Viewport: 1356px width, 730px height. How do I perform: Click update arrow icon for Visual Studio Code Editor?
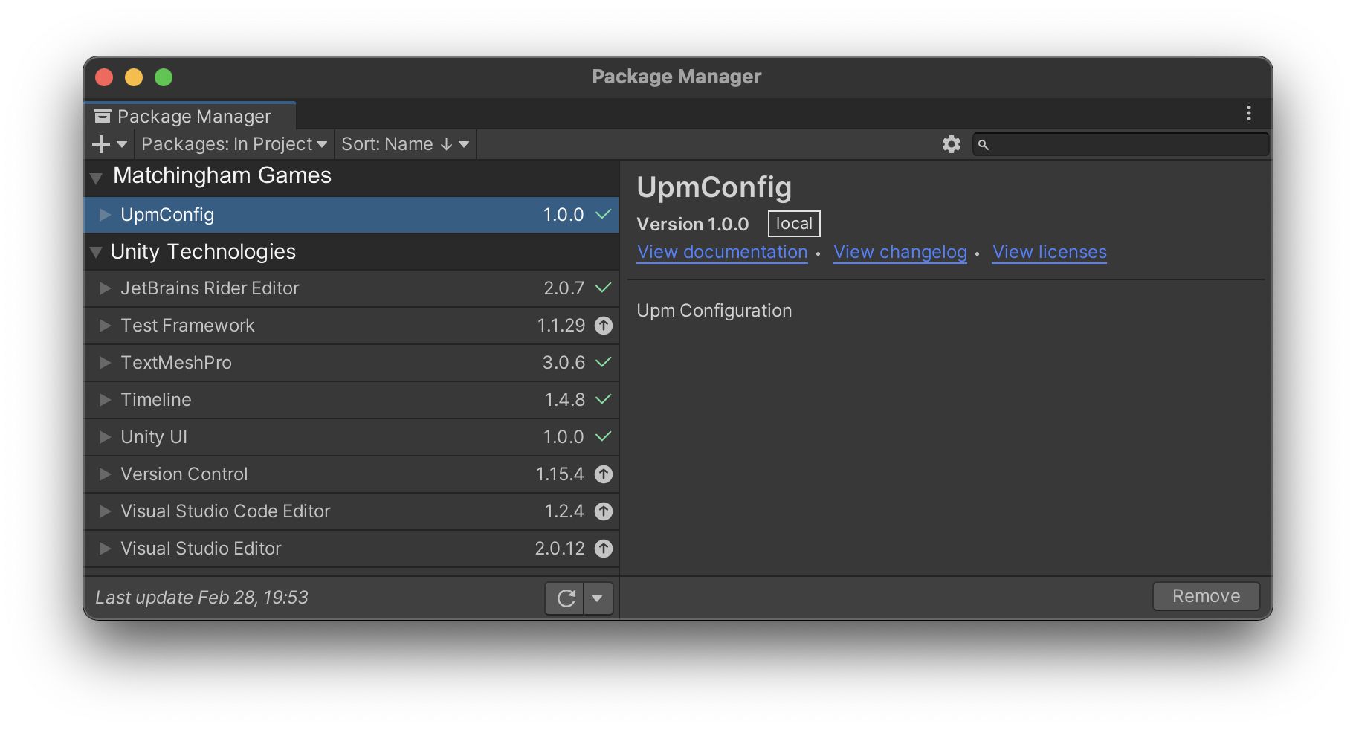click(x=604, y=511)
